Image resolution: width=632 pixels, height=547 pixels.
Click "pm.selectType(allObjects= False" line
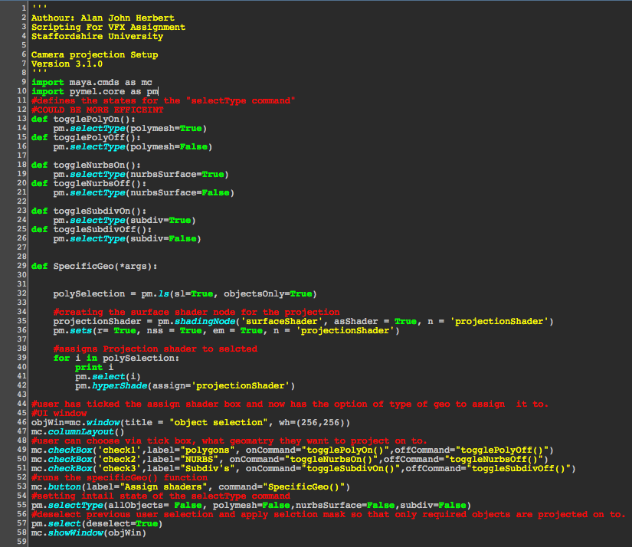[x=251, y=505]
